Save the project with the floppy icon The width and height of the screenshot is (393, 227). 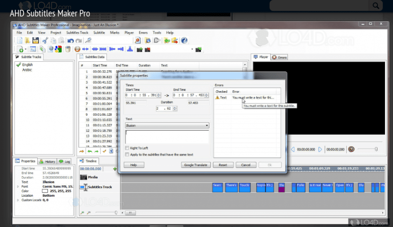[36, 41]
